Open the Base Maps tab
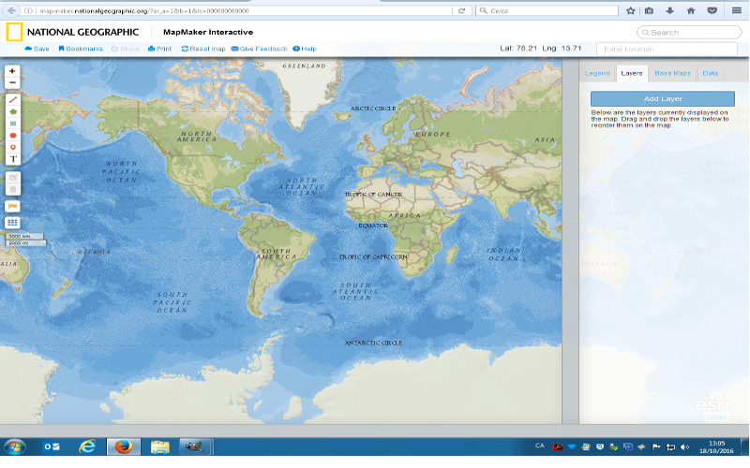This screenshot has width=750, height=468. tap(672, 72)
